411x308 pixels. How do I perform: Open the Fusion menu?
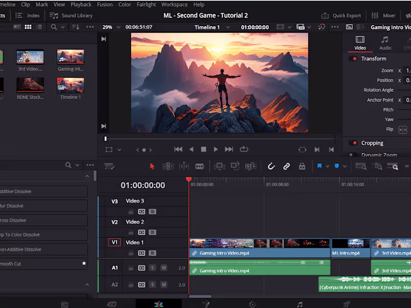tap(105, 5)
